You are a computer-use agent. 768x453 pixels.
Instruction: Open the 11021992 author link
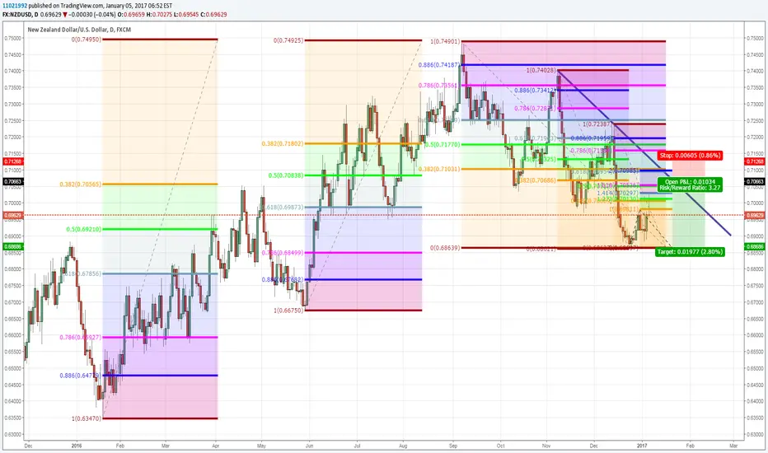(x=15, y=6)
